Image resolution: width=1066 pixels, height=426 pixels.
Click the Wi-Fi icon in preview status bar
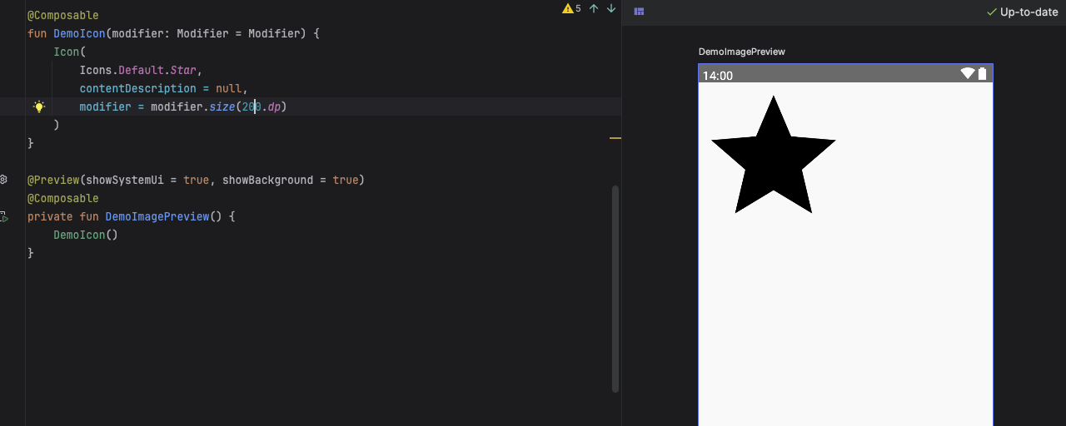967,74
